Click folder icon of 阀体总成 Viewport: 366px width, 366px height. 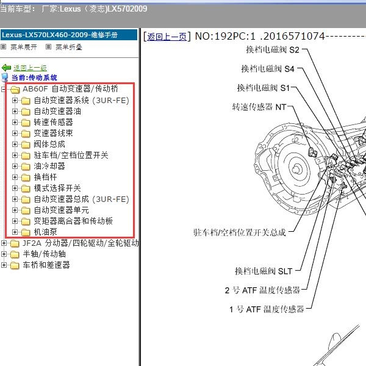[x=26, y=145]
